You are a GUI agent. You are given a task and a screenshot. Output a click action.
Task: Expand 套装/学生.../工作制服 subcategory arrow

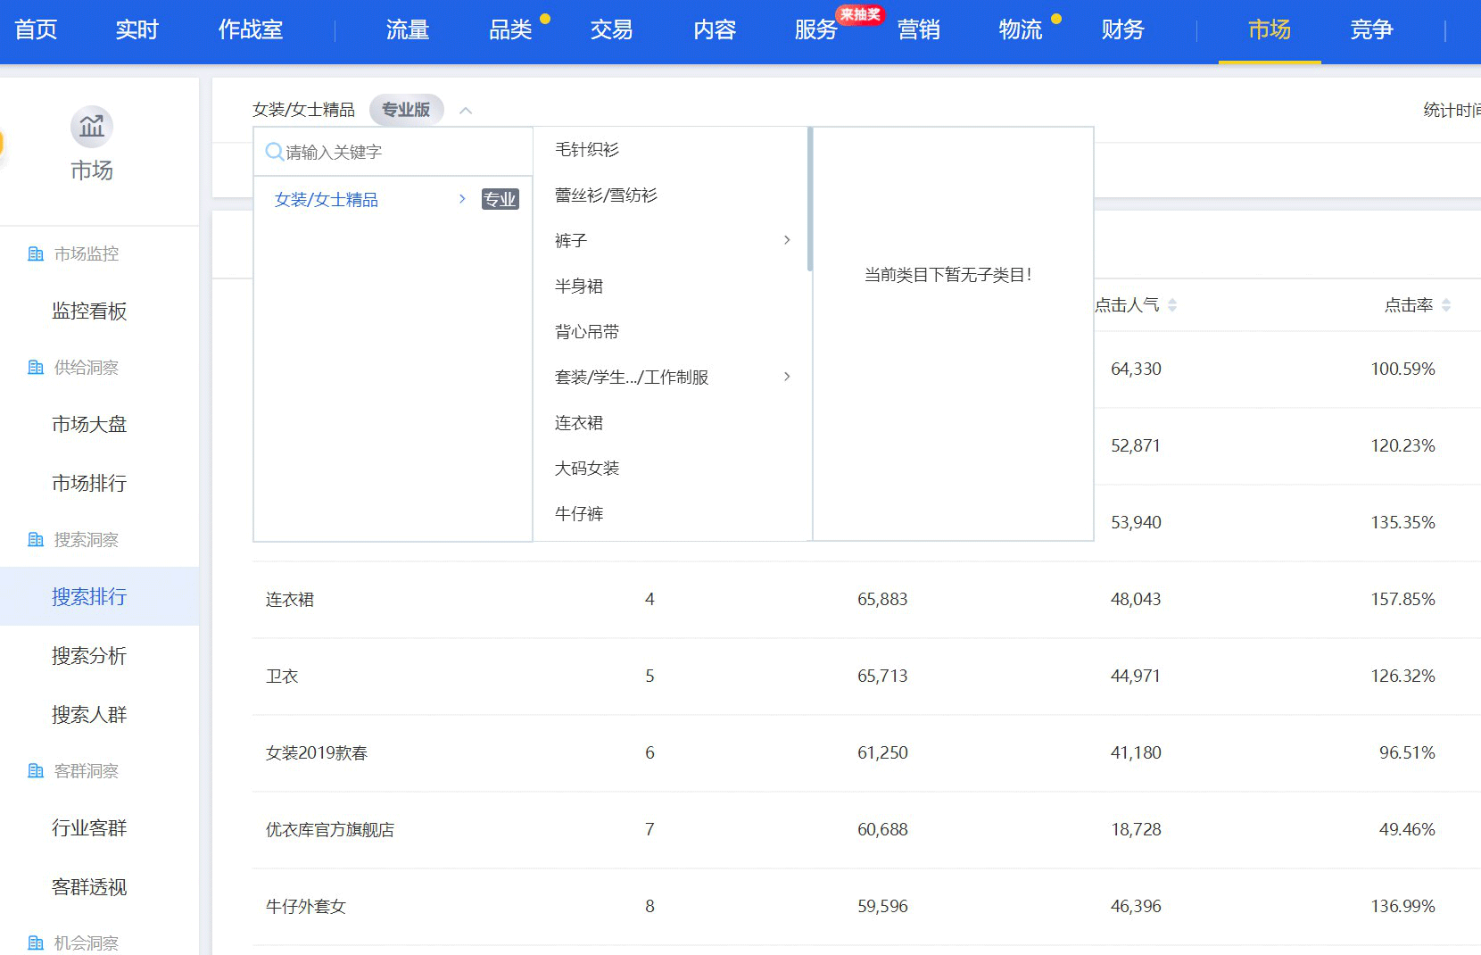tap(787, 377)
